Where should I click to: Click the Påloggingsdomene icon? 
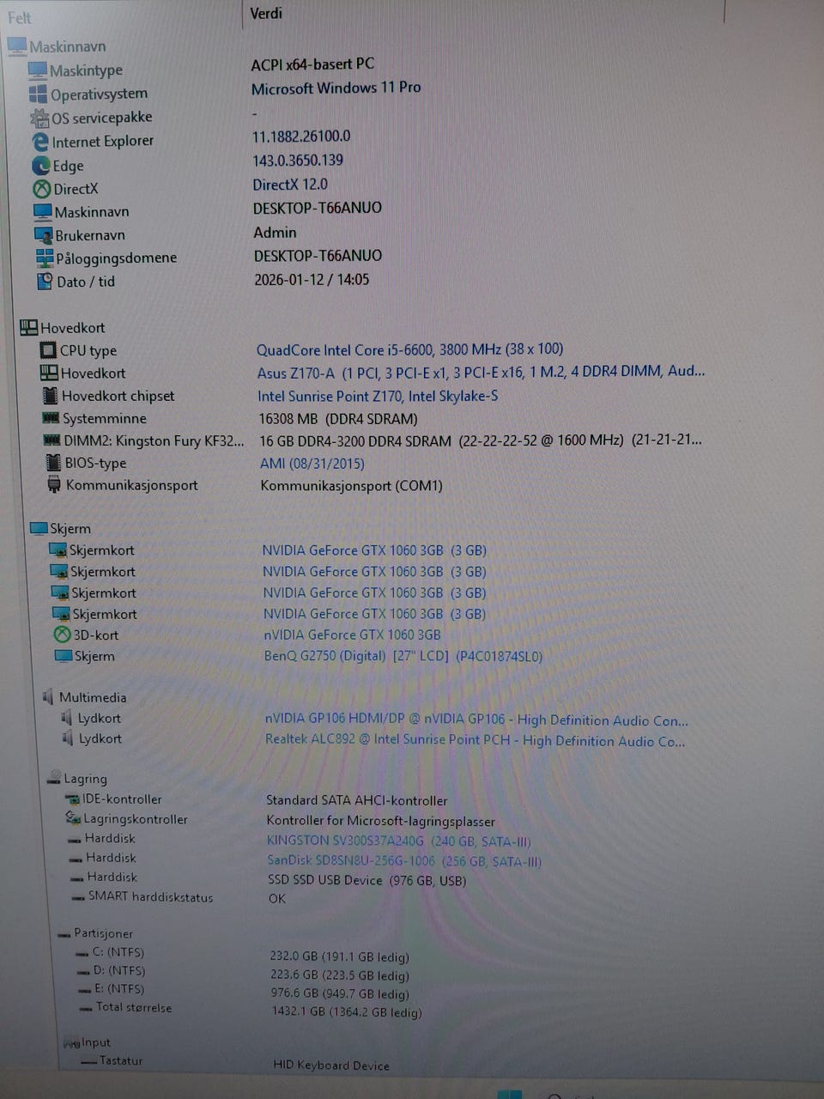[45, 258]
